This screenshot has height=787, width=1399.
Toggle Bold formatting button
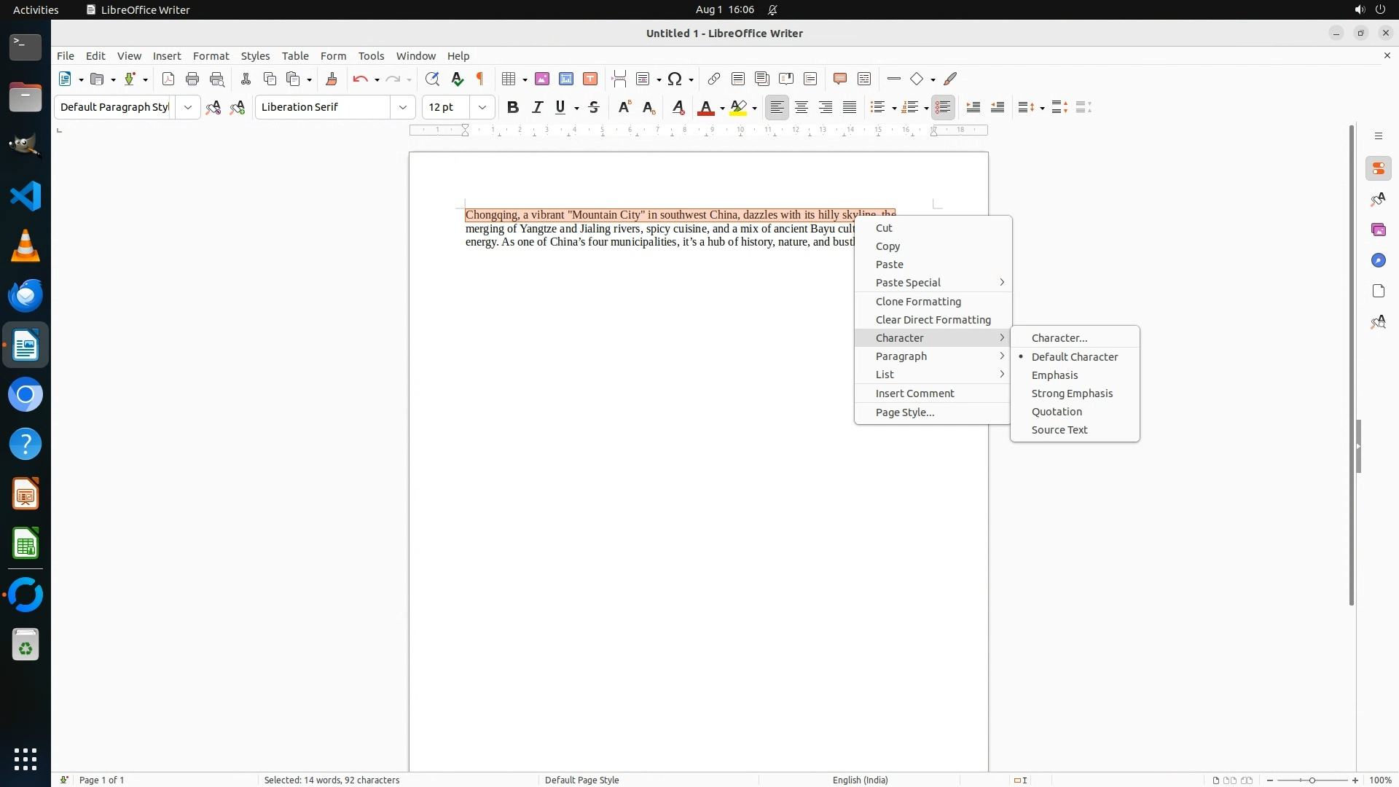tap(513, 107)
